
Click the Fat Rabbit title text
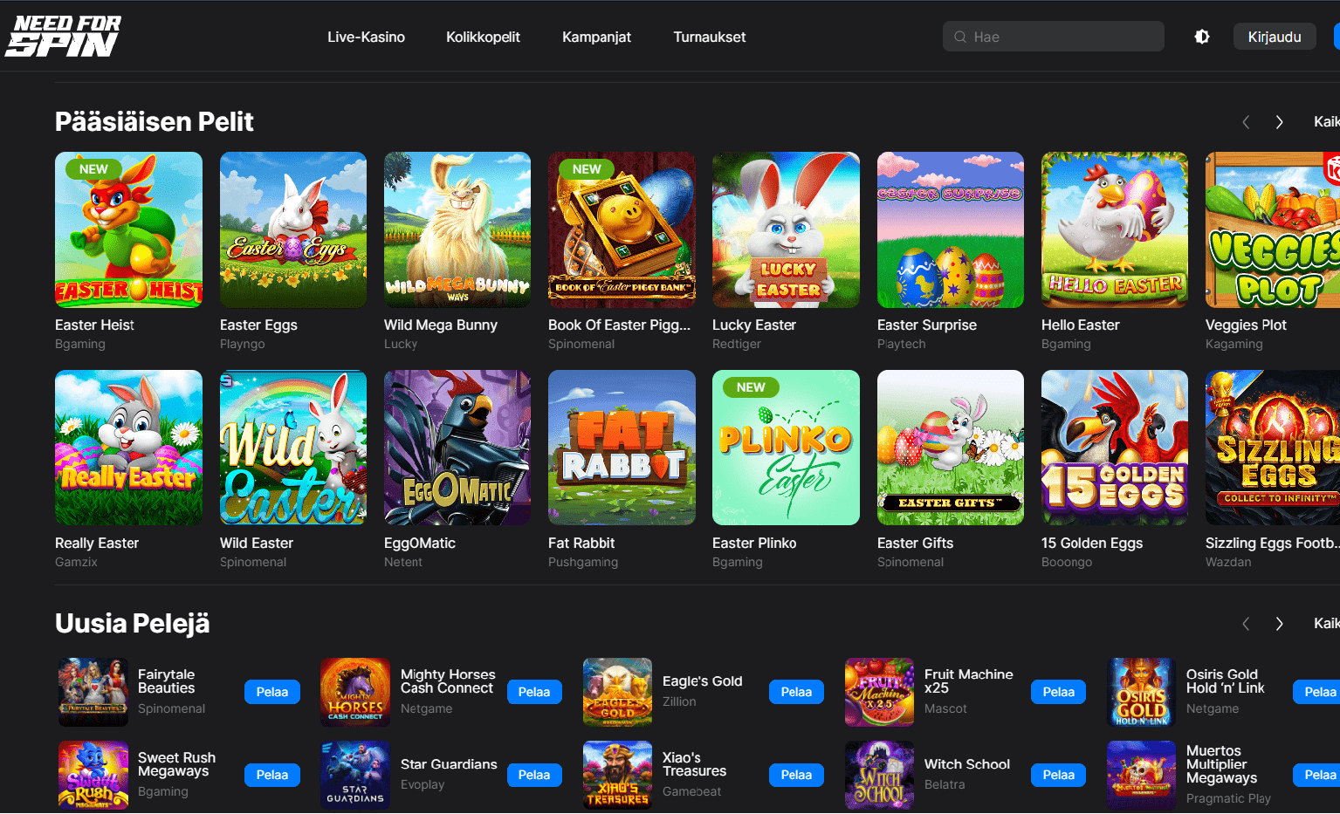[x=581, y=543]
